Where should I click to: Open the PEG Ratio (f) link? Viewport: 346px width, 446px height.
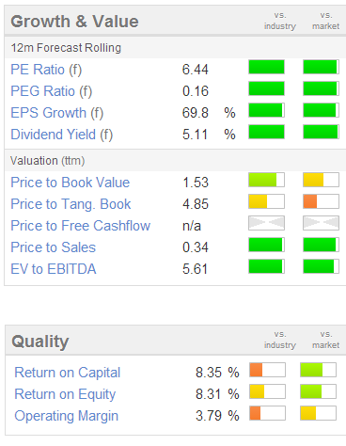pos(52,91)
